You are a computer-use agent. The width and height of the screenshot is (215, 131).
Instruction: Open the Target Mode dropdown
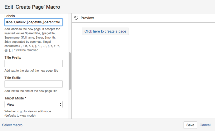[34, 104]
